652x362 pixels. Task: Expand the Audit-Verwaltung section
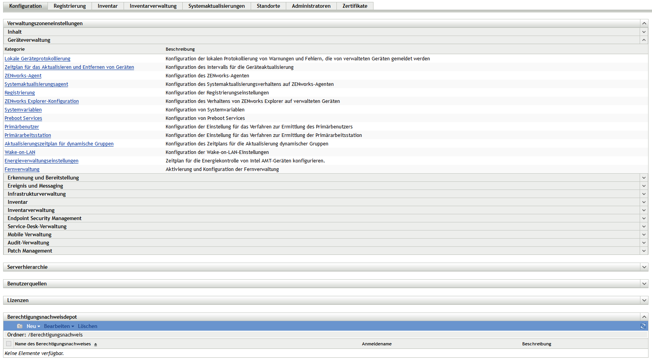[644, 242]
